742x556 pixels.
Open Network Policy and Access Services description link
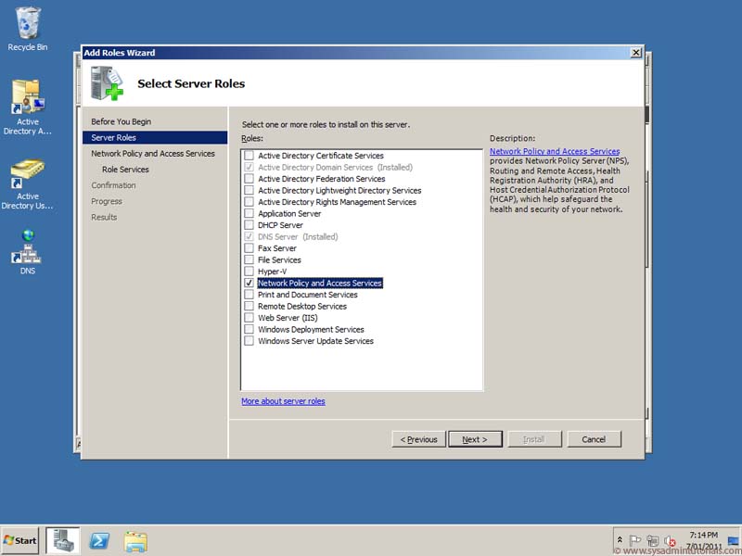(x=555, y=151)
